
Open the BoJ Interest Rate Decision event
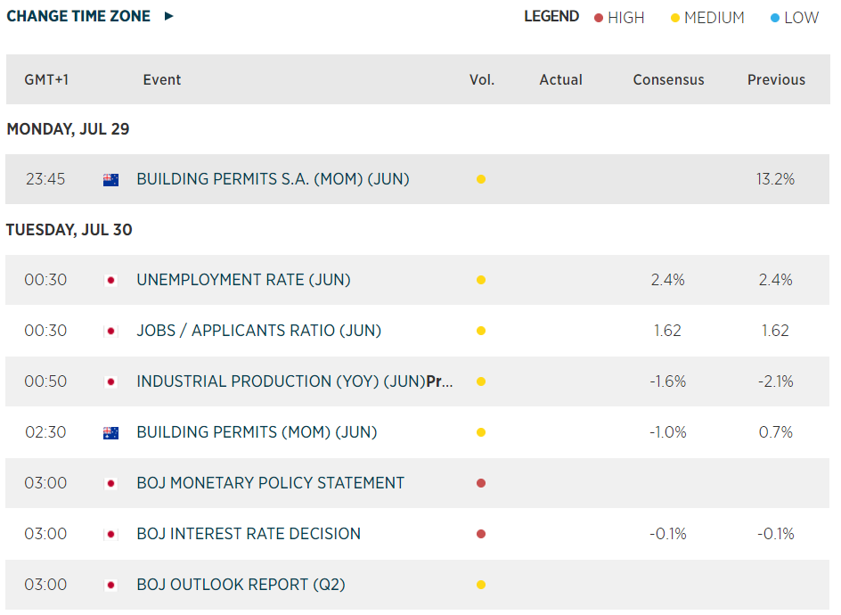[249, 534]
